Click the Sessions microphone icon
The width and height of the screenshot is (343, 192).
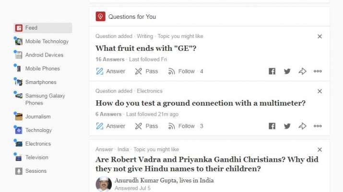coord(19,171)
